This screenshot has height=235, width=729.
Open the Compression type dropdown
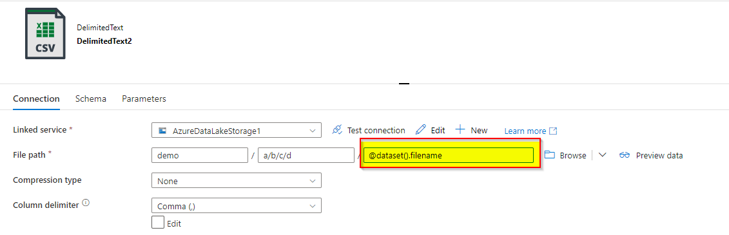click(x=236, y=180)
